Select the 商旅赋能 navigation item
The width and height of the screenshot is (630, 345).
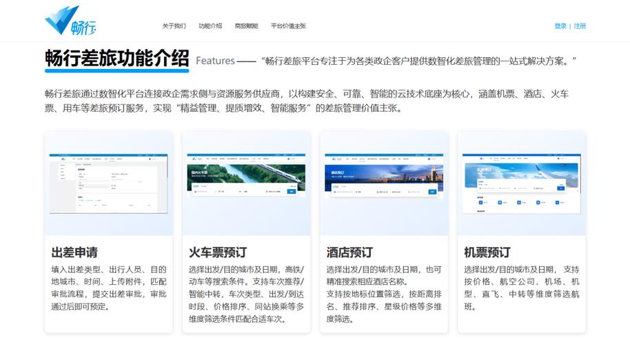246,26
